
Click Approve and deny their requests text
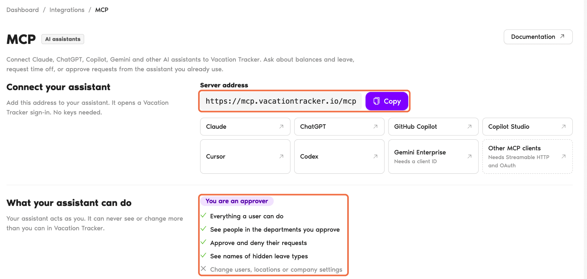click(x=258, y=243)
